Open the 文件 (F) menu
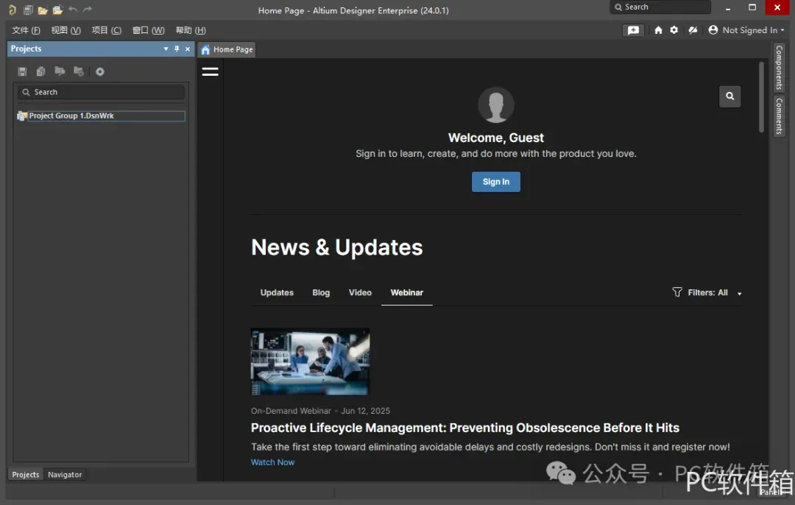The width and height of the screenshot is (795, 505). 26,30
